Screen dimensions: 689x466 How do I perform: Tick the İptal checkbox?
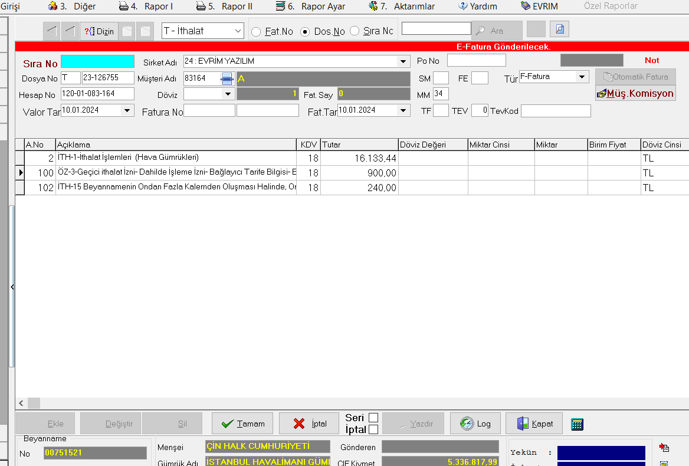point(373,429)
